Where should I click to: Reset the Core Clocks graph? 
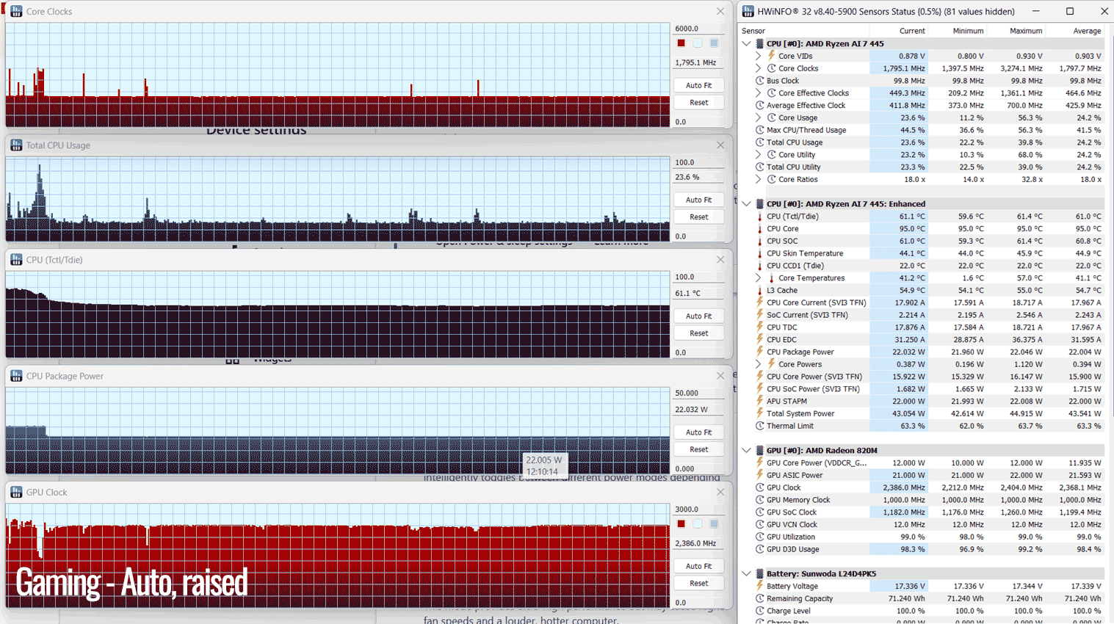pyautogui.click(x=698, y=103)
